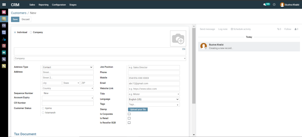Image resolution: width=302 pixels, height=137 pixels.
Task: Open the red timer app icon in sidebar
Action: click(x=4, y=46)
